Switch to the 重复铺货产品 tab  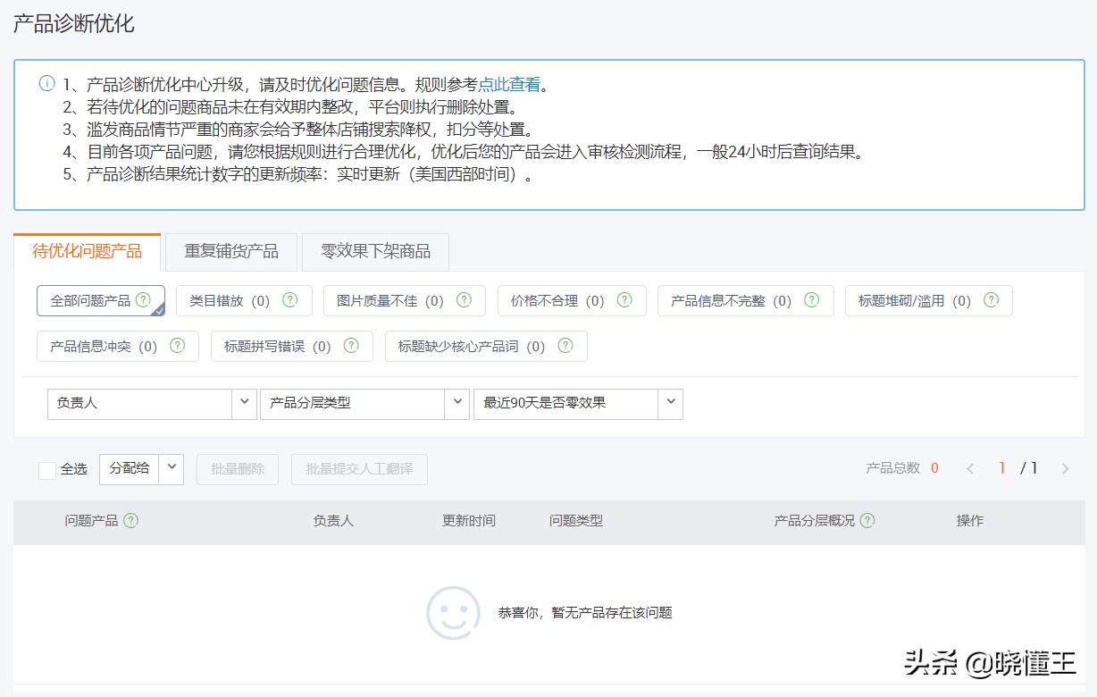(x=230, y=252)
